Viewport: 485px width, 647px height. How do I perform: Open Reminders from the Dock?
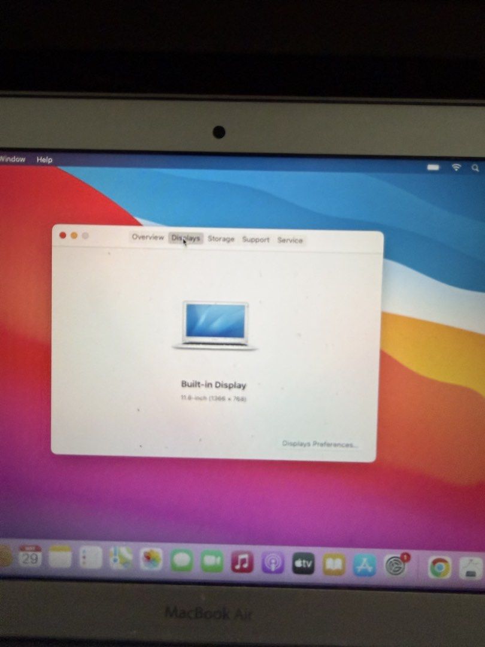(90, 558)
